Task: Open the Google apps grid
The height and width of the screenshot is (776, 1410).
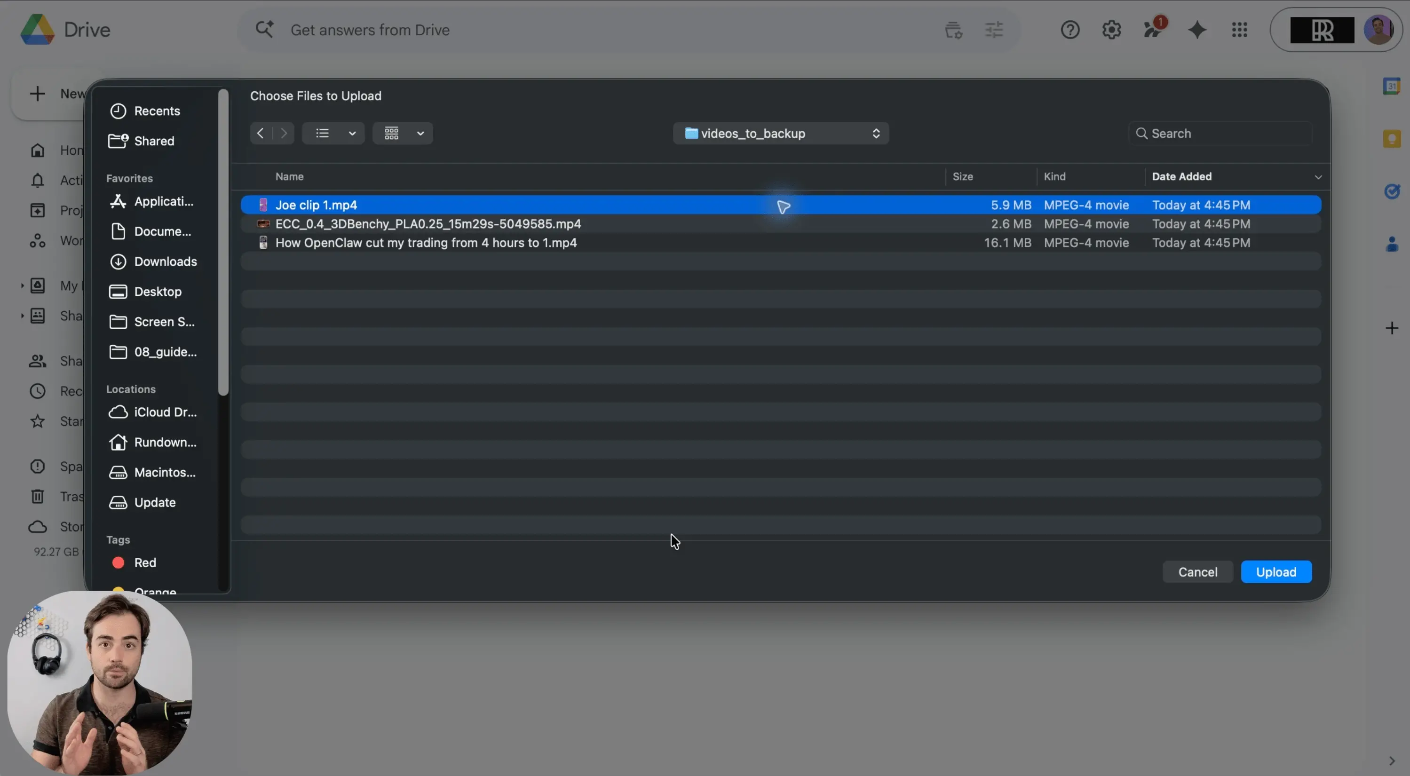Action: 1239,30
